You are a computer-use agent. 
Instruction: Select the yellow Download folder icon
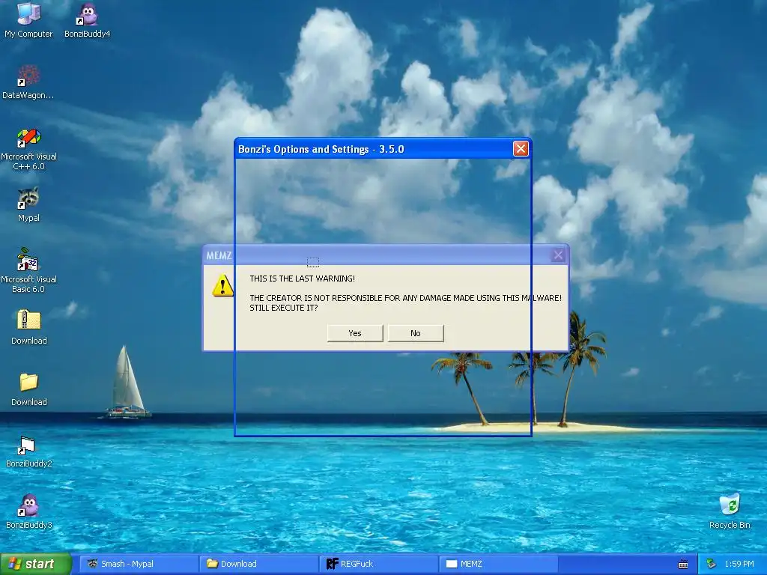[x=29, y=389]
